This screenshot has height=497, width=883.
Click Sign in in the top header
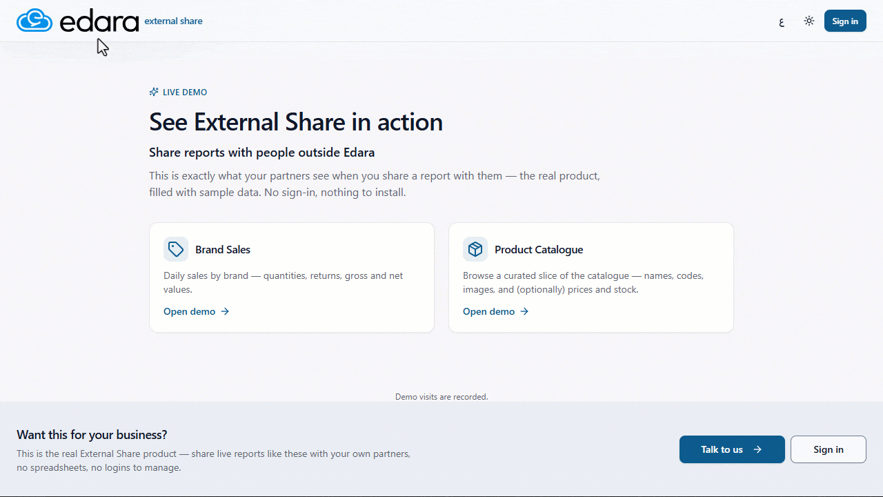click(845, 21)
